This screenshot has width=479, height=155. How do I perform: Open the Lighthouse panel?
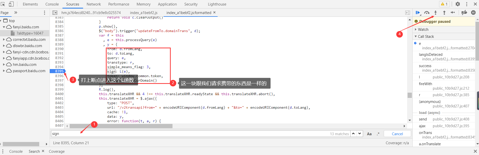[217, 4]
